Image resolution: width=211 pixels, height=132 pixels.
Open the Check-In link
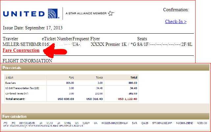[176, 22]
